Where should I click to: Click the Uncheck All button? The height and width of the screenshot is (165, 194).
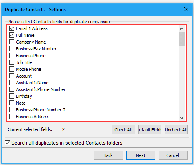click(x=176, y=130)
